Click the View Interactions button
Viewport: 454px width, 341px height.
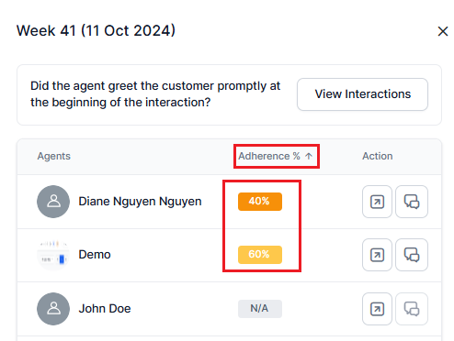tap(362, 94)
